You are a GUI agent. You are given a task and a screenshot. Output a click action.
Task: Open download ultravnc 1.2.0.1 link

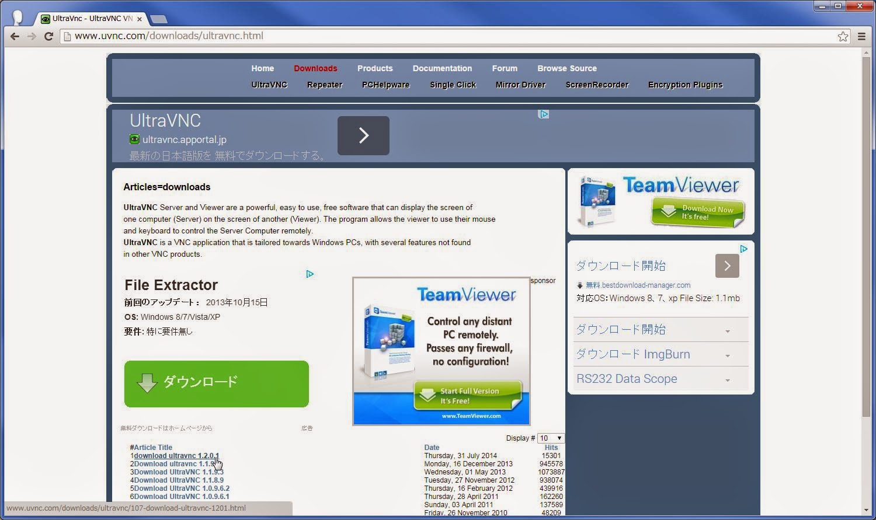pyautogui.click(x=176, y=456)
